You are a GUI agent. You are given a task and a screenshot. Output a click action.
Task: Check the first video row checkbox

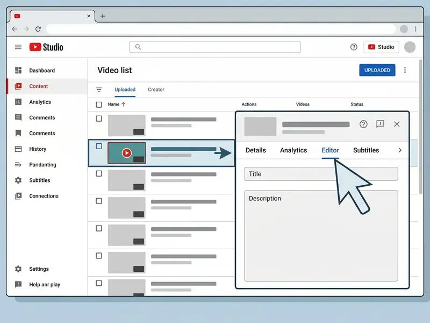pos(99,118)
